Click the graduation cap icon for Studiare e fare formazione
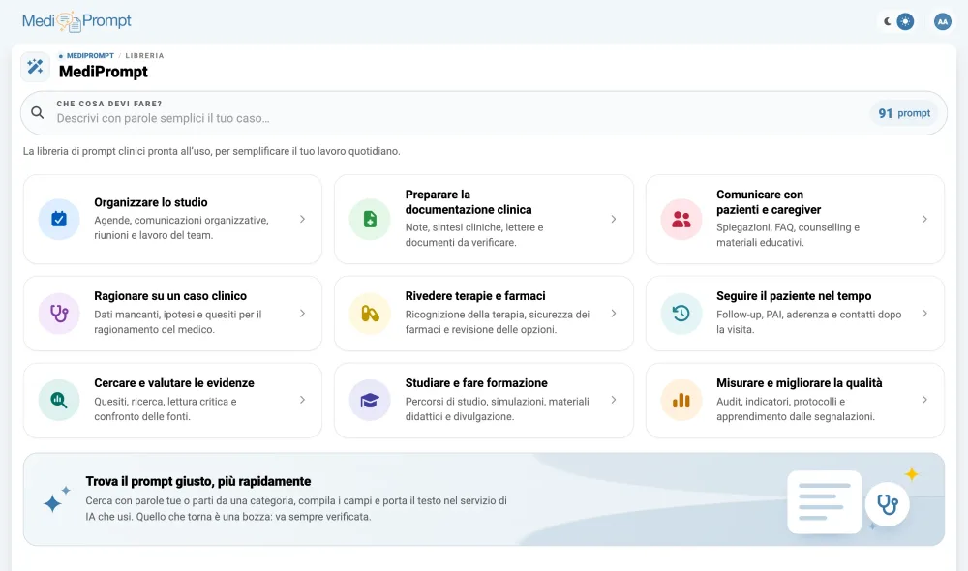The width and height of the screenshot is (968, 571). (370, 400)
